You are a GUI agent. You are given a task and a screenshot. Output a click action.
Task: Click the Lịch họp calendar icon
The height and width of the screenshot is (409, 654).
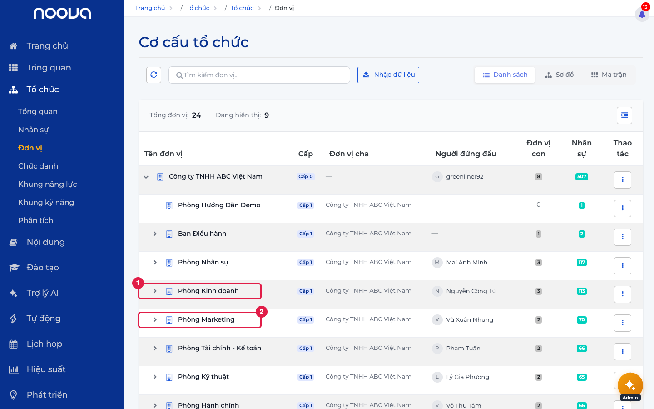click(14, 344)
